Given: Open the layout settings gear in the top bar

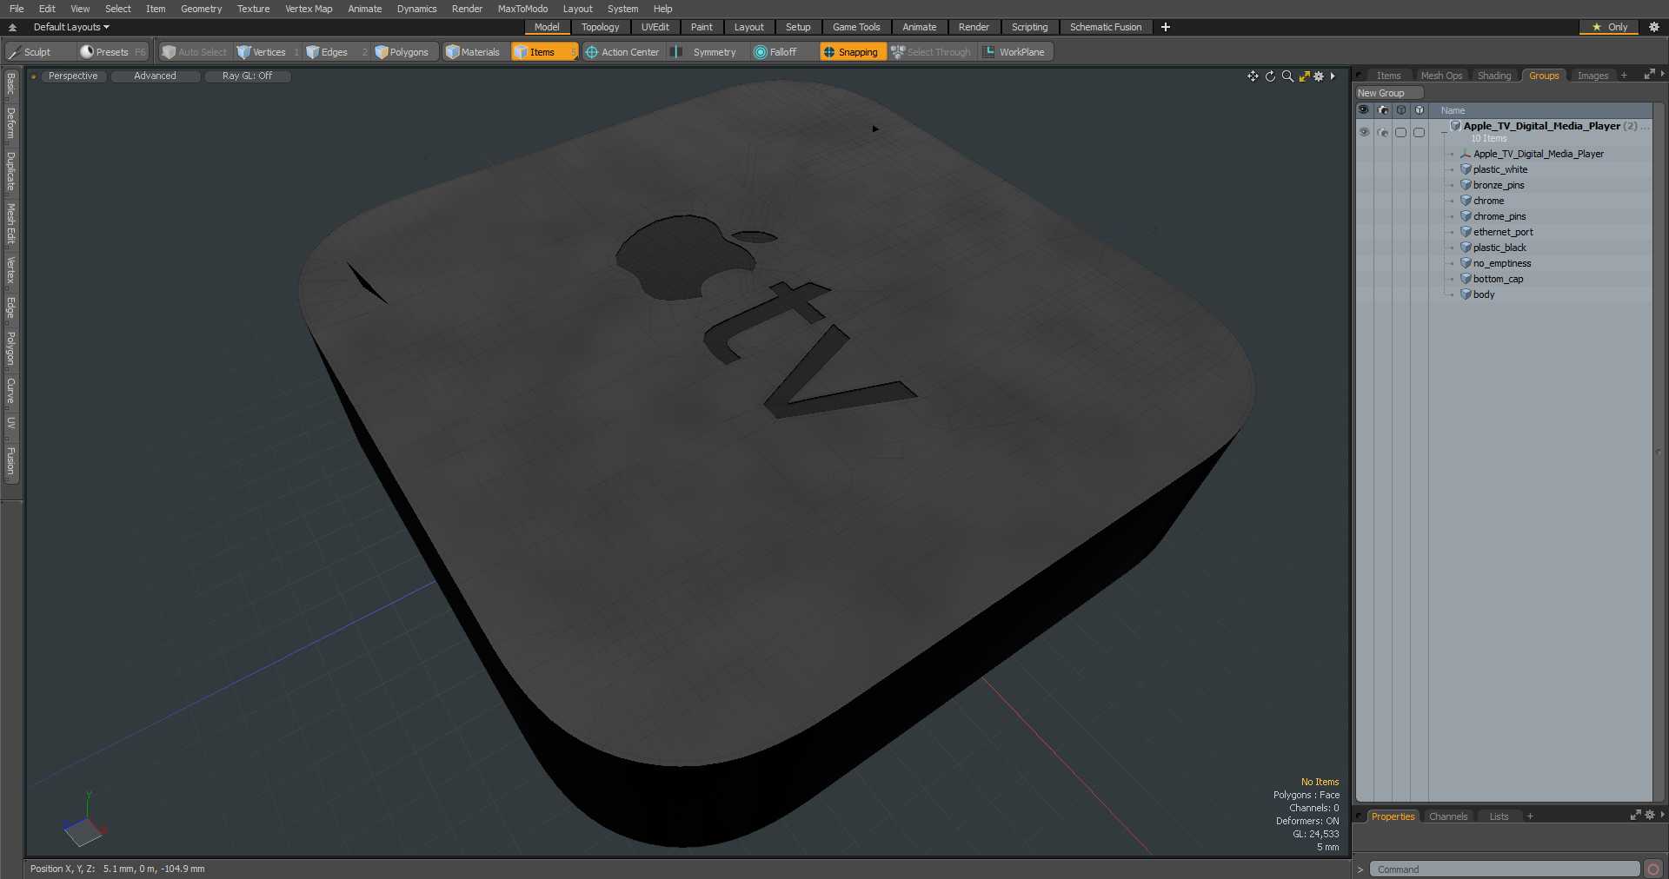Looking at the screenshot, I should tap(1654, 27).
